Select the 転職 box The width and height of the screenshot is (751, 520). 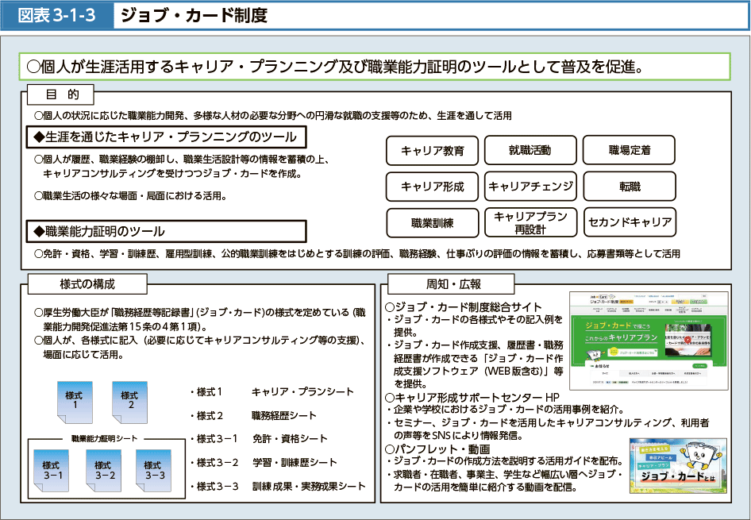(629, 187)
